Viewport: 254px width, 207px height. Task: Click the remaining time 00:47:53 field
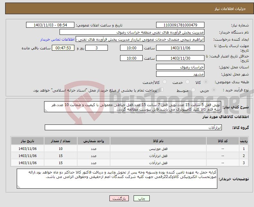(63, 48)
